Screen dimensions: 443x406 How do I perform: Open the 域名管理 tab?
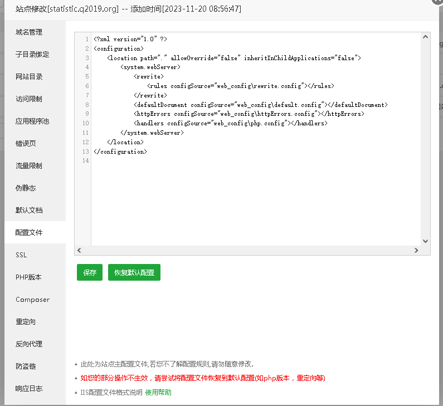(29, 32)
